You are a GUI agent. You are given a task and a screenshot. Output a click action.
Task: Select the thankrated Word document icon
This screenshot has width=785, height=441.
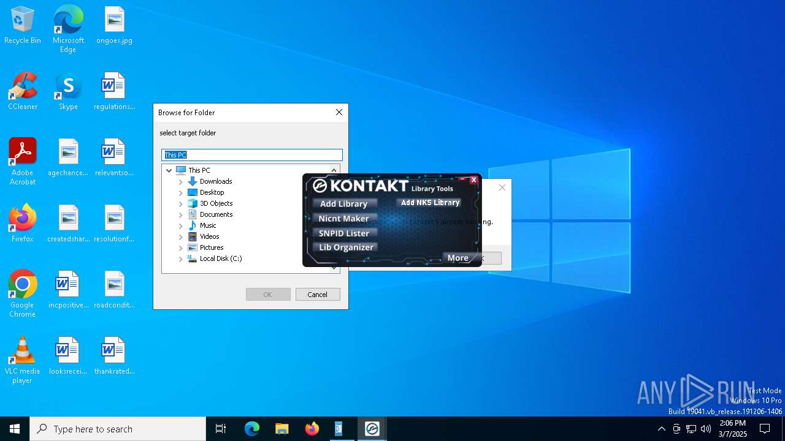tap(114, 356)
